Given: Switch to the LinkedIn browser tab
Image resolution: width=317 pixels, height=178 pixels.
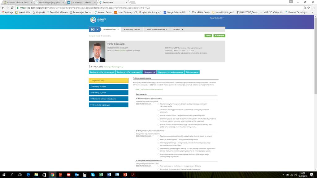Looking at the screenshot, I should pyautogui.click(x=81, y=2).
